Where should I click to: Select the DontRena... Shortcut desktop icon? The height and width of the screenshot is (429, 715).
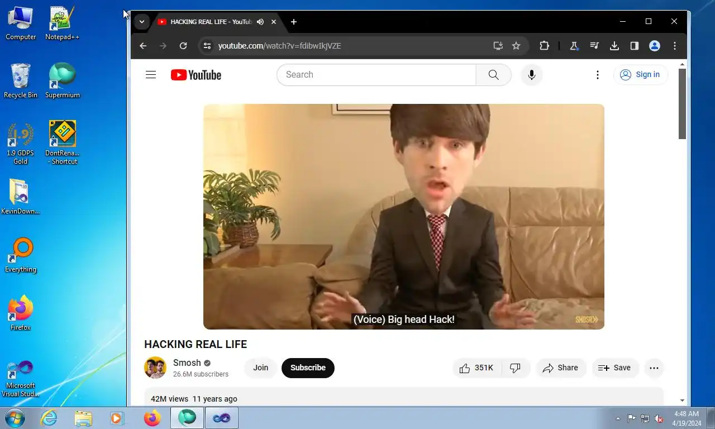pyautogui.click(x=62, y=144)
